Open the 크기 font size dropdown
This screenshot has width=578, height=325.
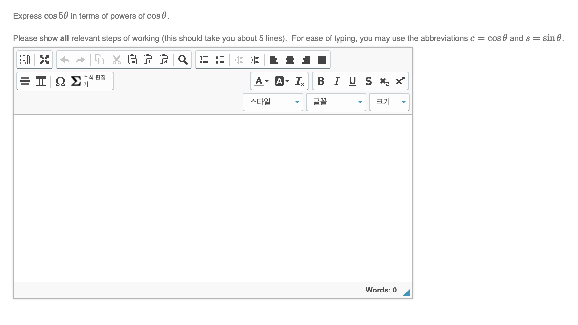389,102
